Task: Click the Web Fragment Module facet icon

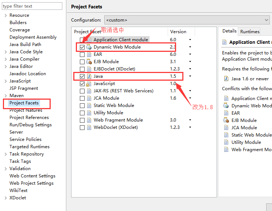Action: point(89,120)
